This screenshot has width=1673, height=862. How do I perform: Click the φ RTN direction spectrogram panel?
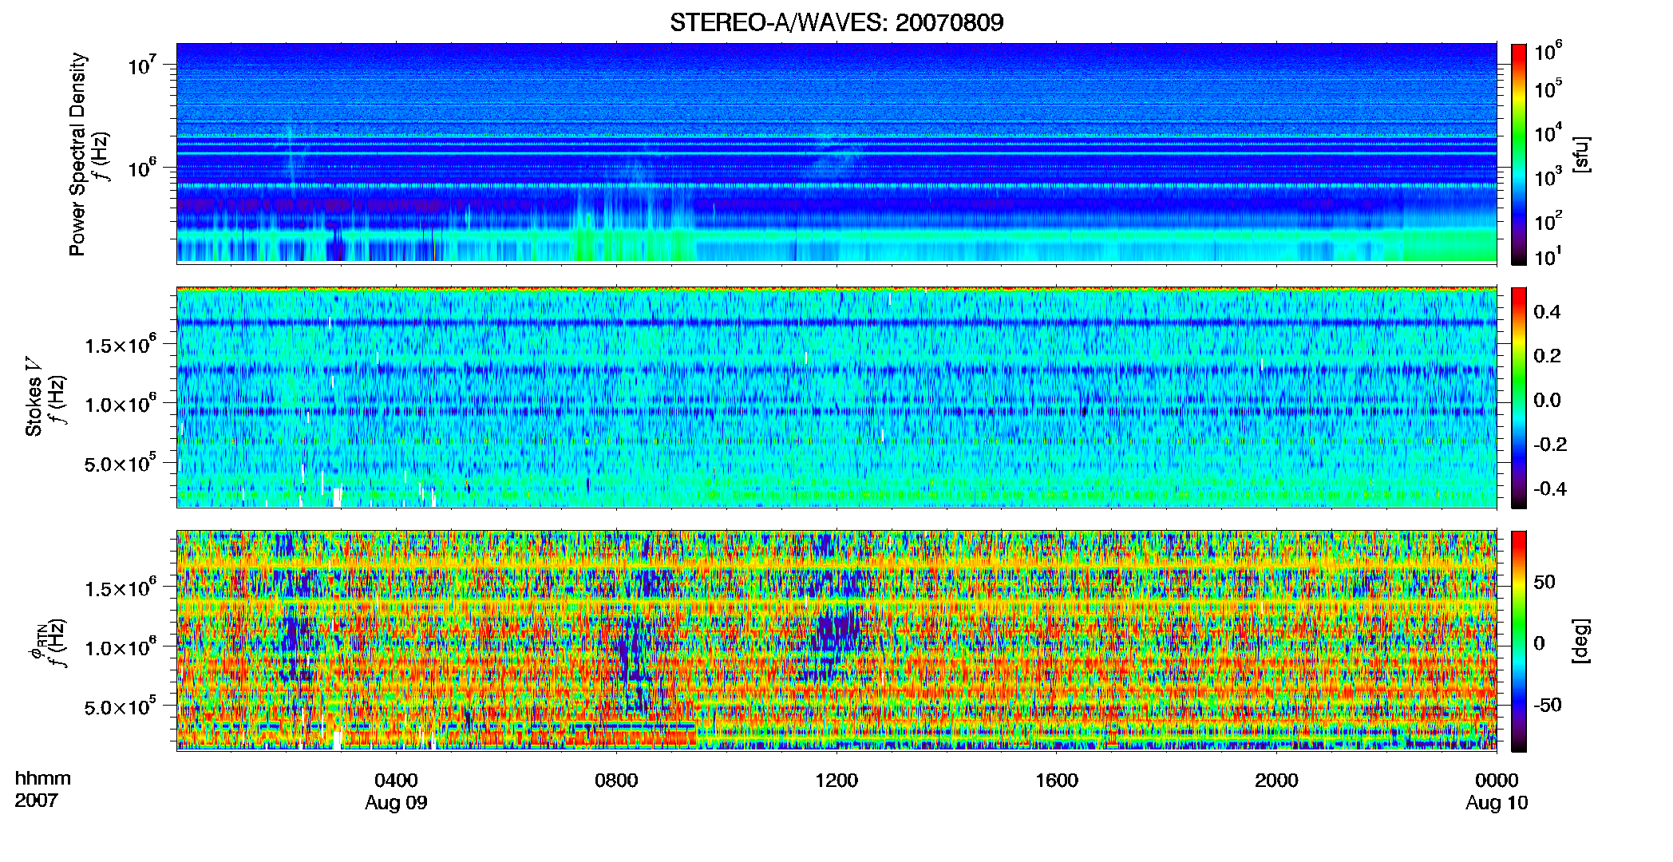pyautogui.click(x=836, y=640)
